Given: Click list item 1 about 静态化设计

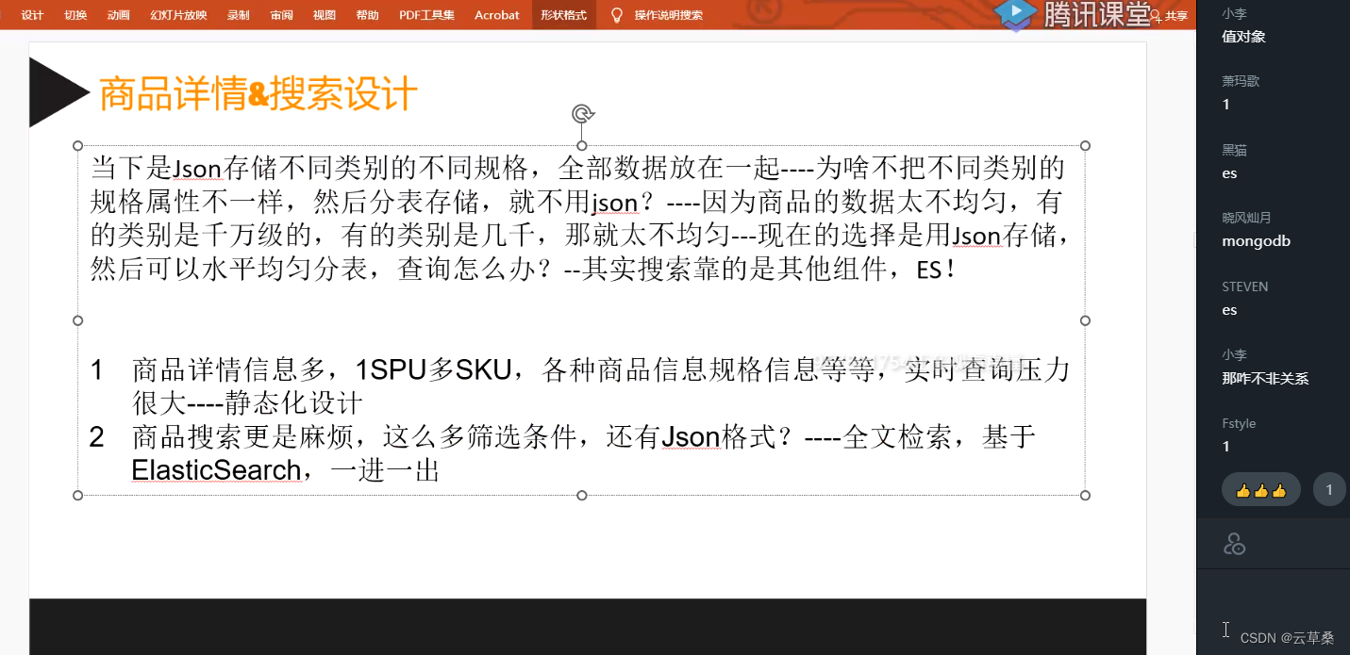Looking at the screenshot, I should [x=580, y=385].
